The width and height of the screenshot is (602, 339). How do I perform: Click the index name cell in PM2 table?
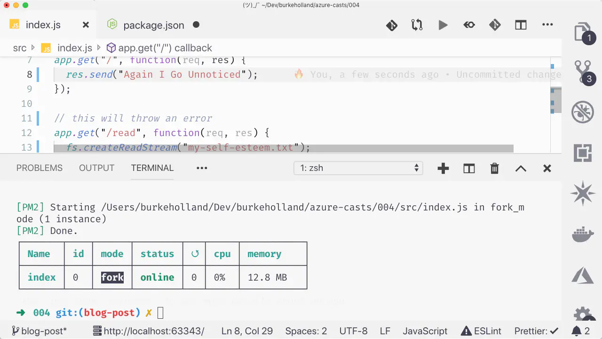pyautogui.click(x=41, y=277)
